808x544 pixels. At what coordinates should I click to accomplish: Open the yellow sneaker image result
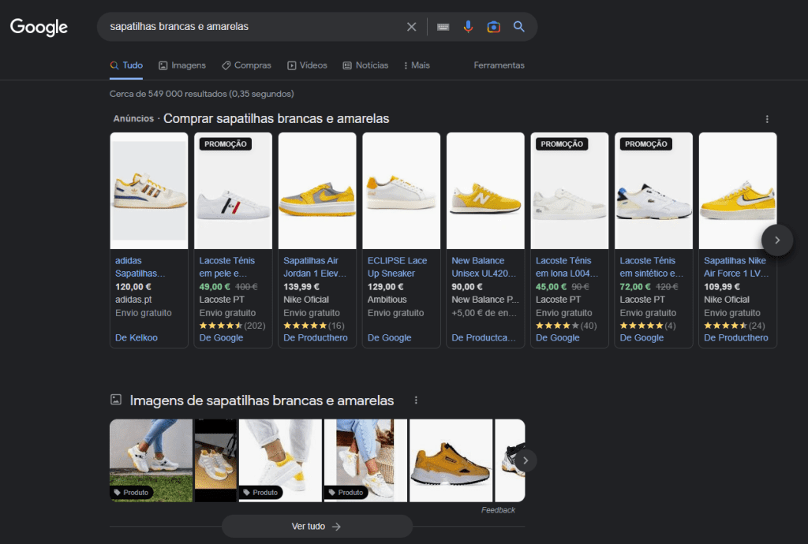(451, 460)
